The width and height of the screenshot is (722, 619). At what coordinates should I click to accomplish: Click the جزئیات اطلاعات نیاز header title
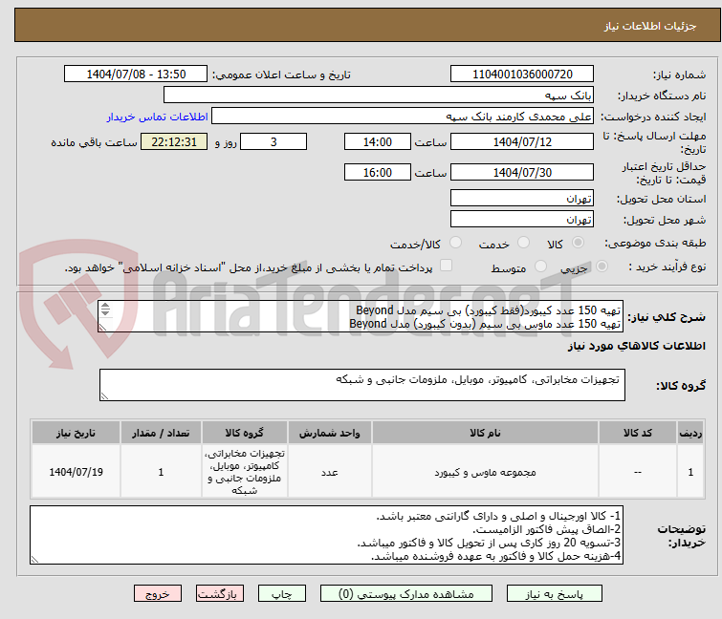[649, 26]
